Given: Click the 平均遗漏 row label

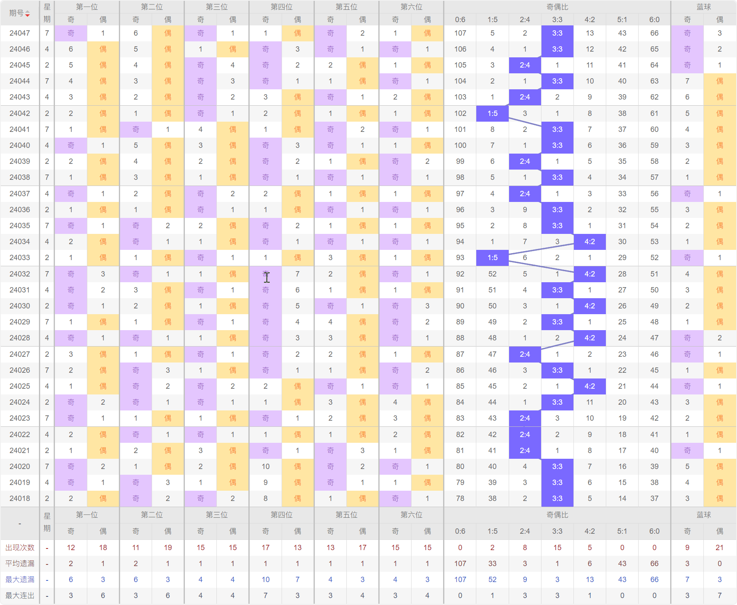Looking at the screenshot, I should pyautogui.click(x=20, y=564).
